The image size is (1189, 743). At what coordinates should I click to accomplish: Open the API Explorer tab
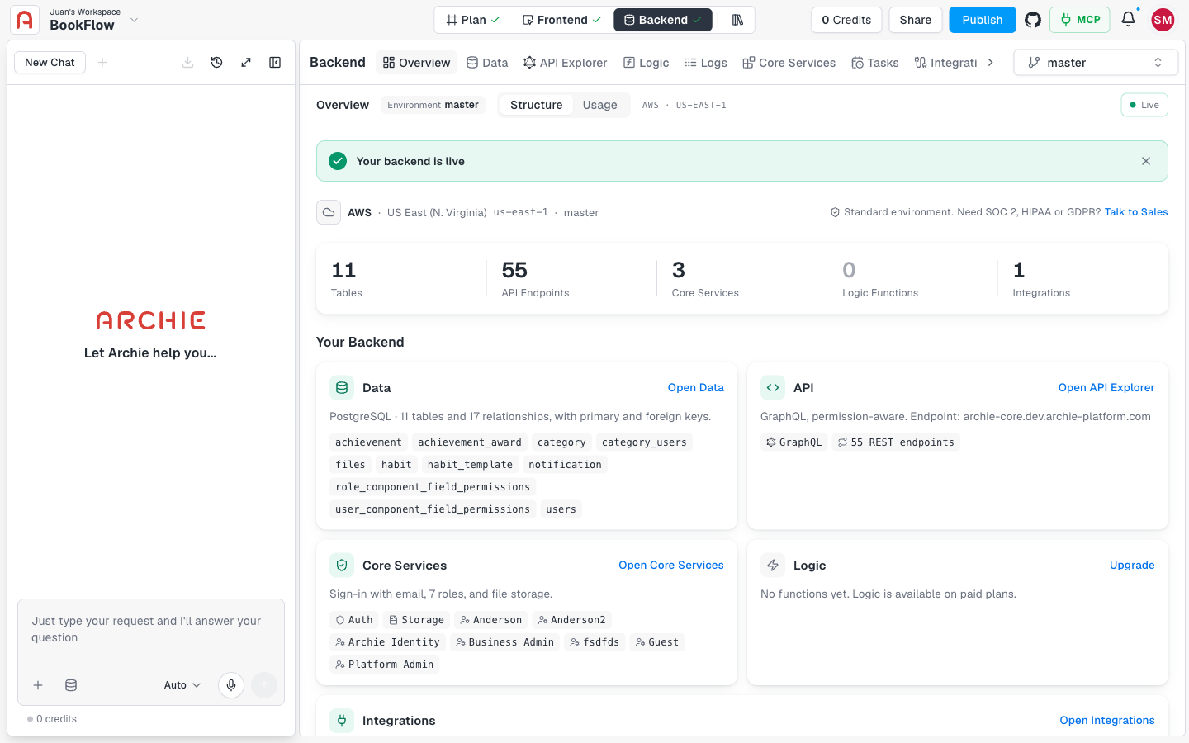click(x=566, y=63)
